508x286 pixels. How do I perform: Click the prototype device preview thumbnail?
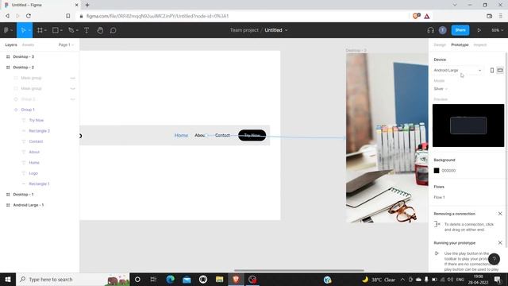click(468, 126)
